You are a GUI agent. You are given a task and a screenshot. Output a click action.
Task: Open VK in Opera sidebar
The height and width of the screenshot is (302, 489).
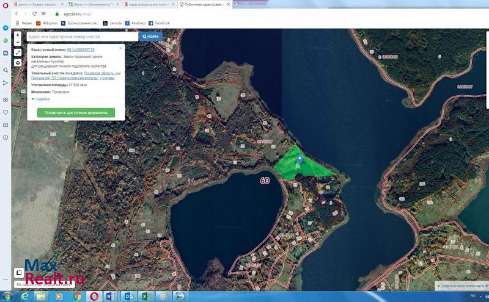point(5,53)
